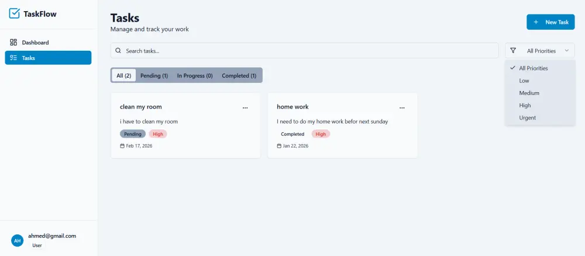
Task: Click the Tasks list icon in sidebar
Action: click(x=13, y=58)
